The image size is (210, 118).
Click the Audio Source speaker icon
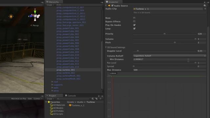(x=109, y=6)
